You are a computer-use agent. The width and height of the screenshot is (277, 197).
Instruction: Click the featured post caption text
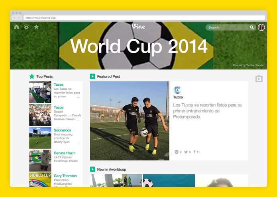(x=208, y=111)
